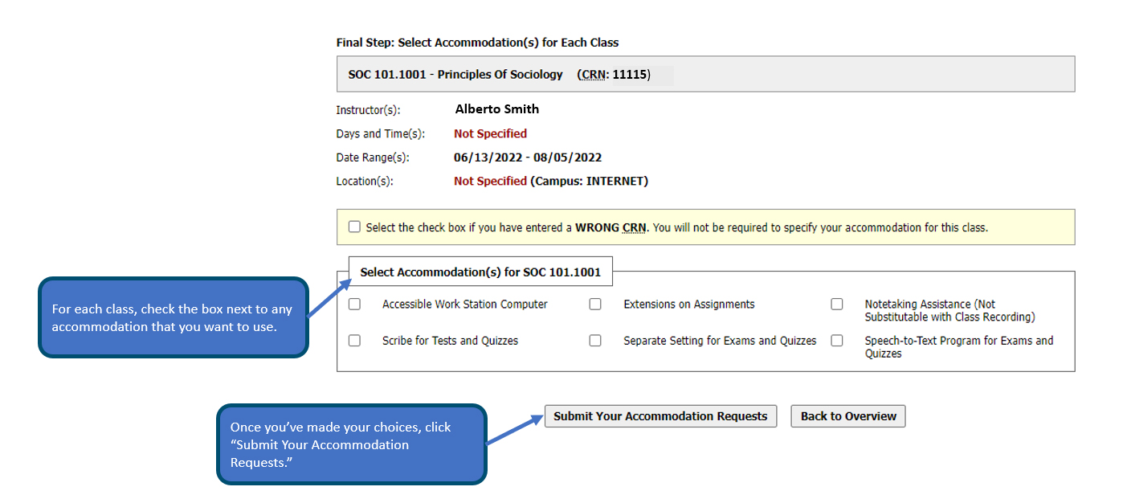Click the CRN abbreviation in the course header
The width and height of the screenshot is (1127, 499).
(x=594, y=75)
